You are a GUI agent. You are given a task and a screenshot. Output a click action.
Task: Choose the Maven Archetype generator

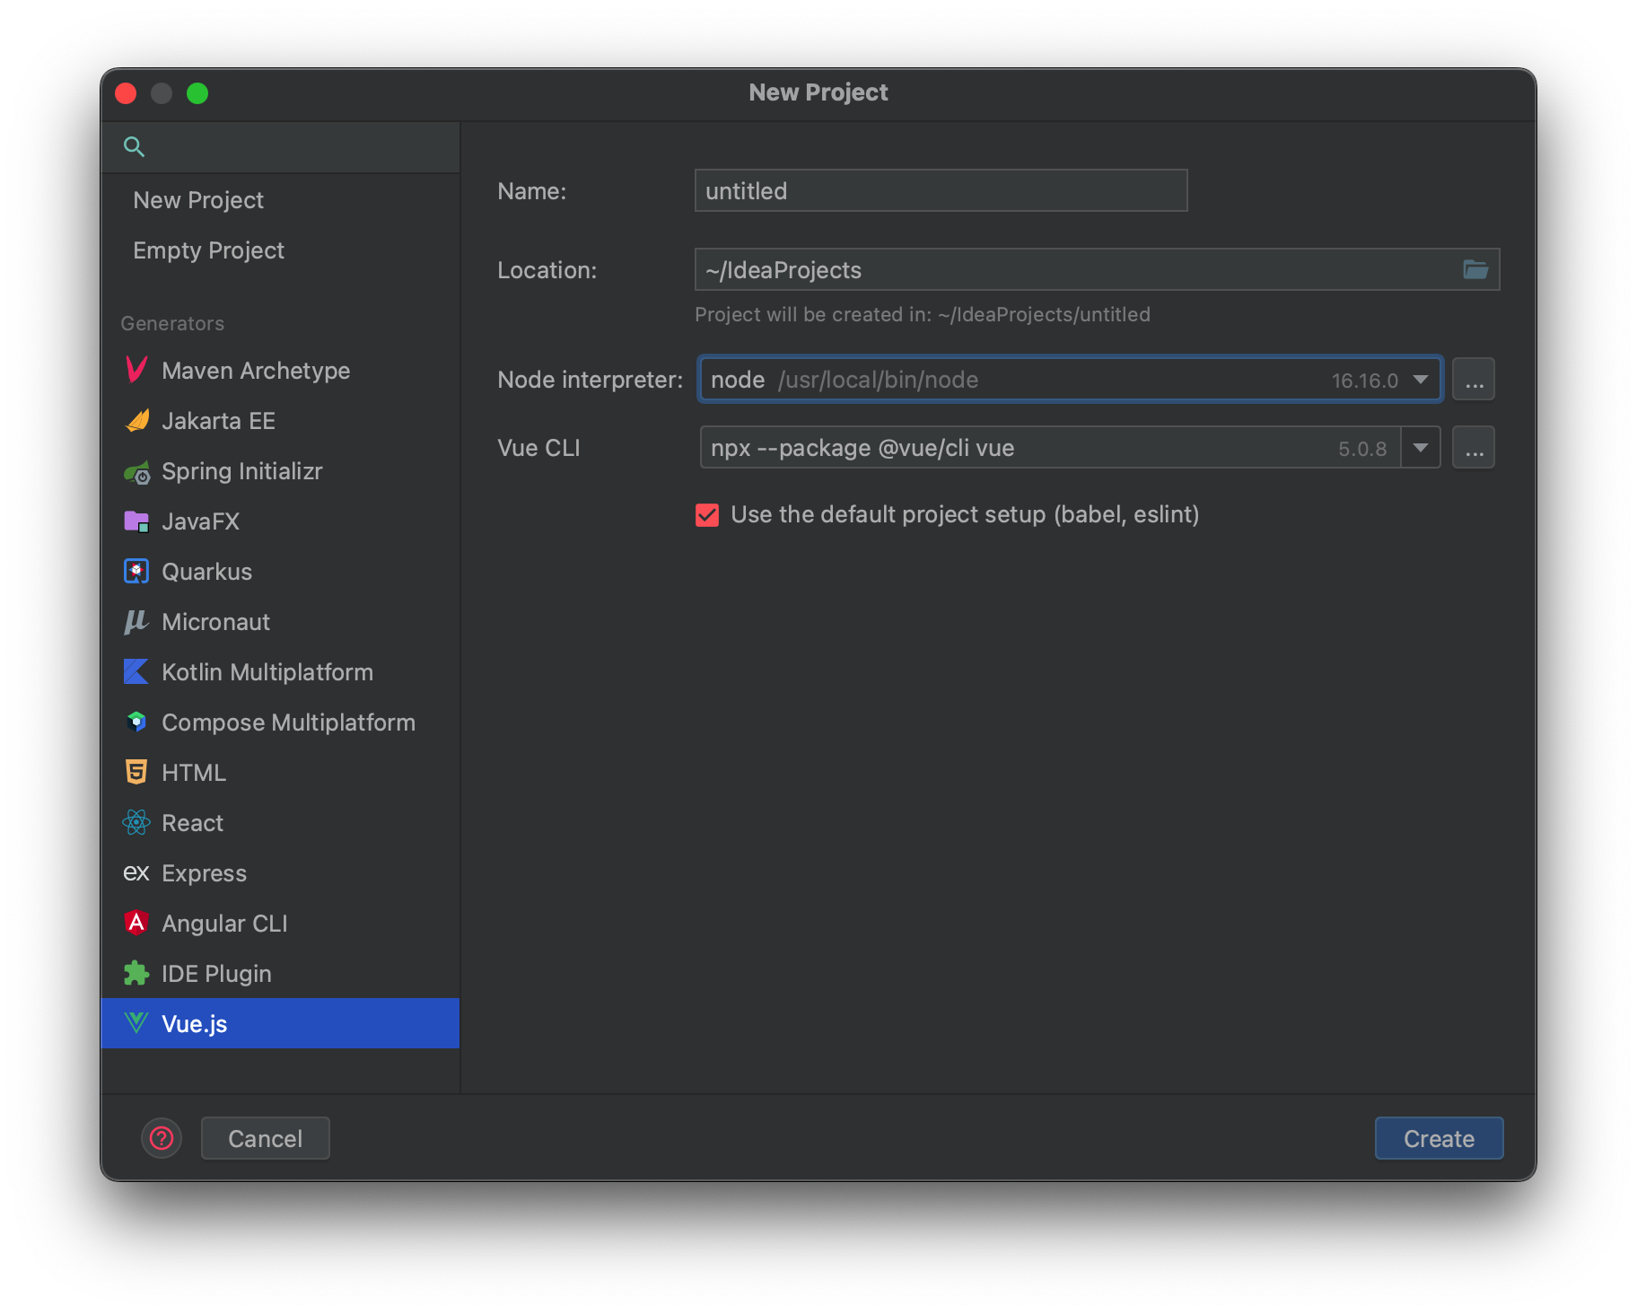coord(280,371)
